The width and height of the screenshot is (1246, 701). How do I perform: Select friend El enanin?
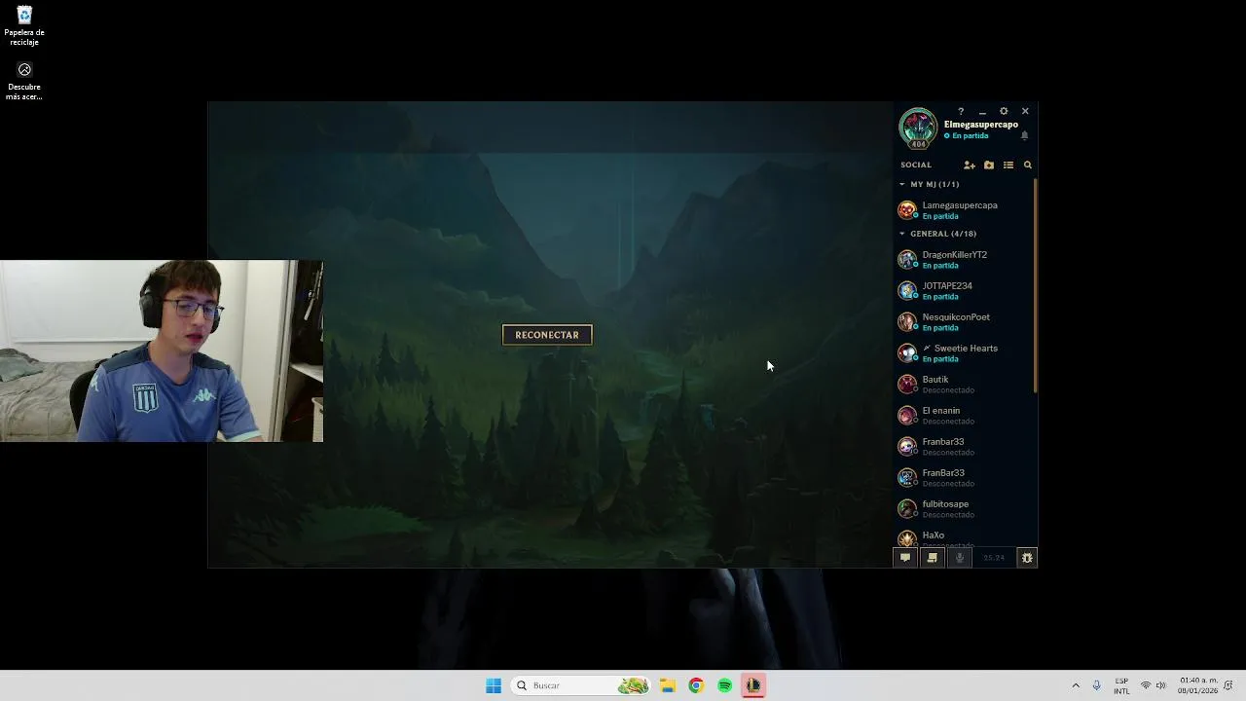(964, 416)
